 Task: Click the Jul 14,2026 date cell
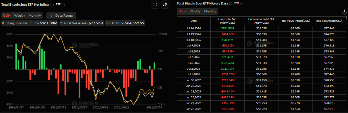click(x=193, y=28)
